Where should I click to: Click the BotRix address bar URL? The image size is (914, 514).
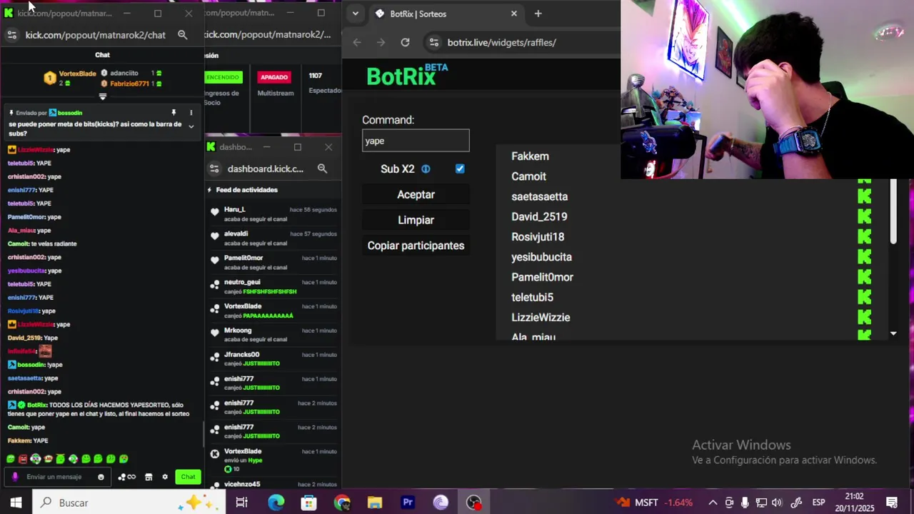click(x=501, y=42)
